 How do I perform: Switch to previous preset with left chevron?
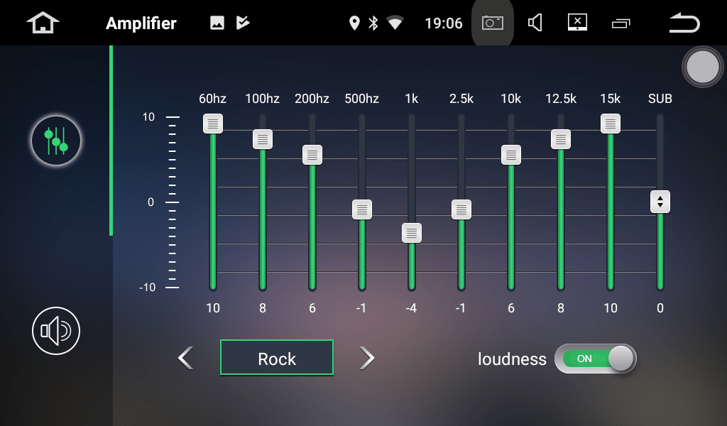(x=186, y=359)
